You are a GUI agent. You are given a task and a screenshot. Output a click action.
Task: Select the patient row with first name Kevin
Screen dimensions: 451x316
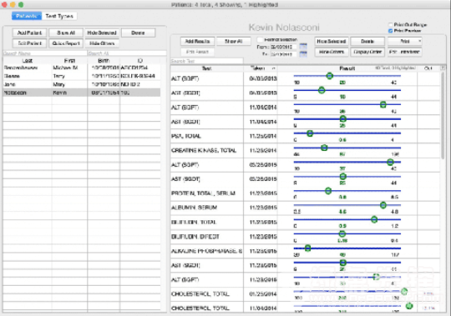pyautogui.click(x=82, y=93)
